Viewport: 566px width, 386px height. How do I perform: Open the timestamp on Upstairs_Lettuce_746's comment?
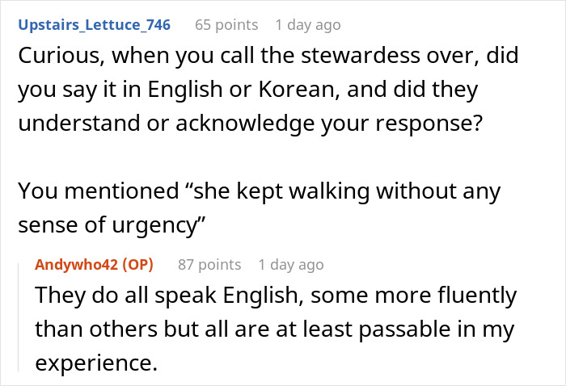coord(308,25)
